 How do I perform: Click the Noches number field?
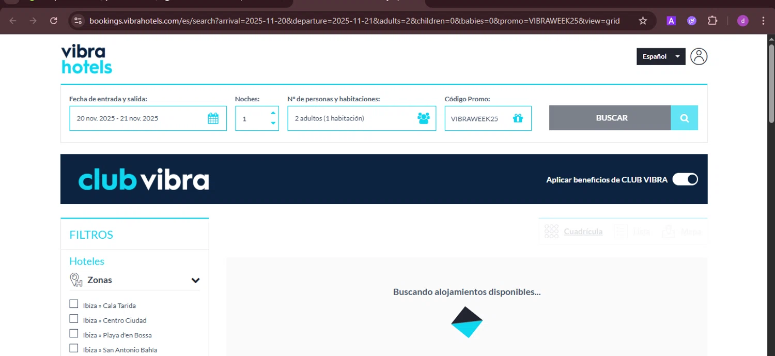[257, 118]
